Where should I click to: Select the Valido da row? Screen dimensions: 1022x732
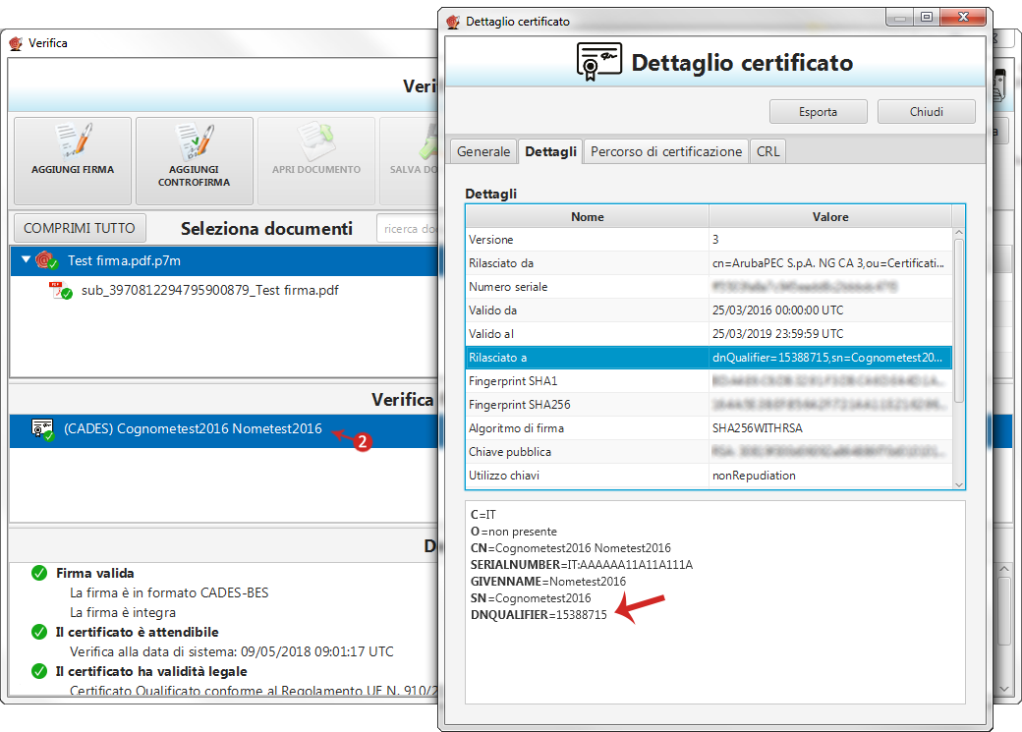(710, 310)
